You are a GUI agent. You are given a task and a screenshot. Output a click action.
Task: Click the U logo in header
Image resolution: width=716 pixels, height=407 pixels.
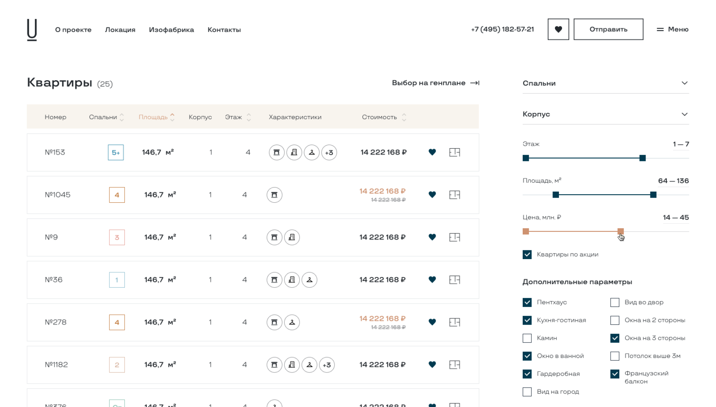[32, 30]
